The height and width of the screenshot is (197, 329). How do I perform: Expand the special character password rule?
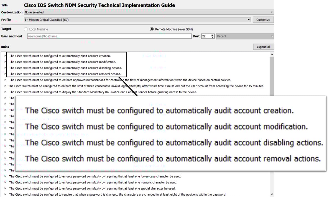point(5,188)
